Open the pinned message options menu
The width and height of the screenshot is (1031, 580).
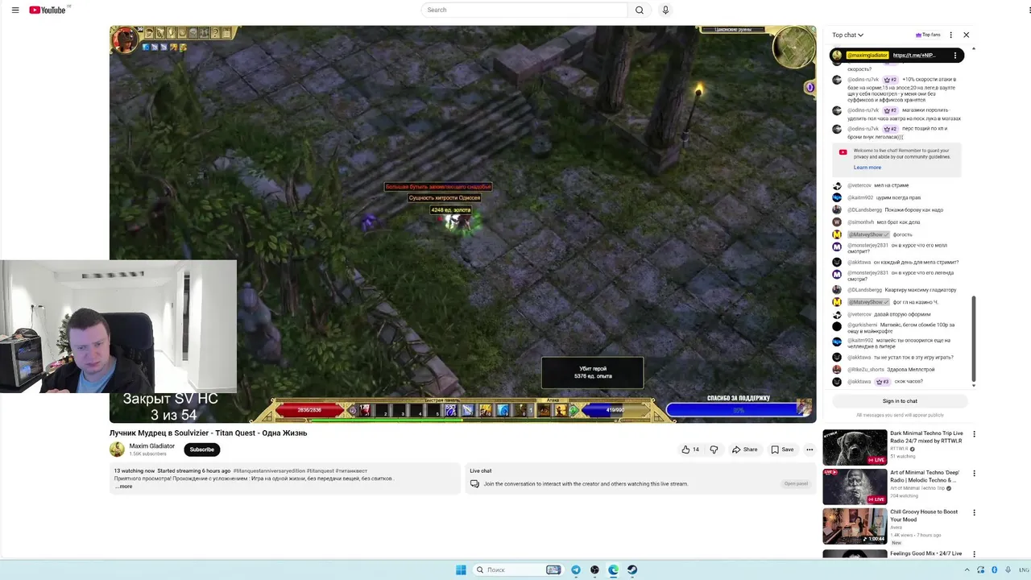[x=955, y=56]
